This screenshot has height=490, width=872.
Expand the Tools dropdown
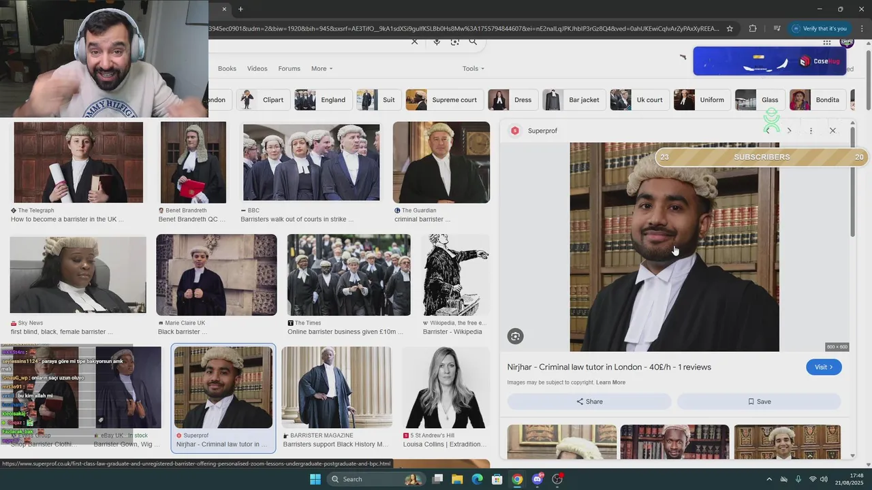[x=473, y=69]
